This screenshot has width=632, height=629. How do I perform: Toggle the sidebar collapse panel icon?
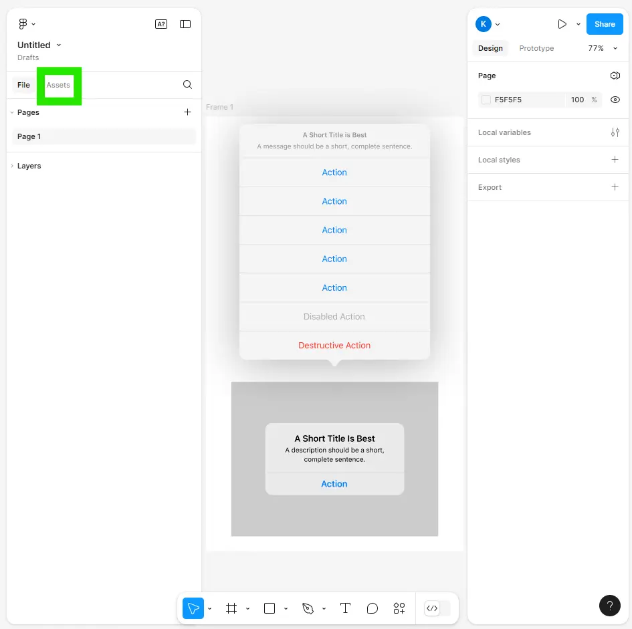[x=185, y=24]
